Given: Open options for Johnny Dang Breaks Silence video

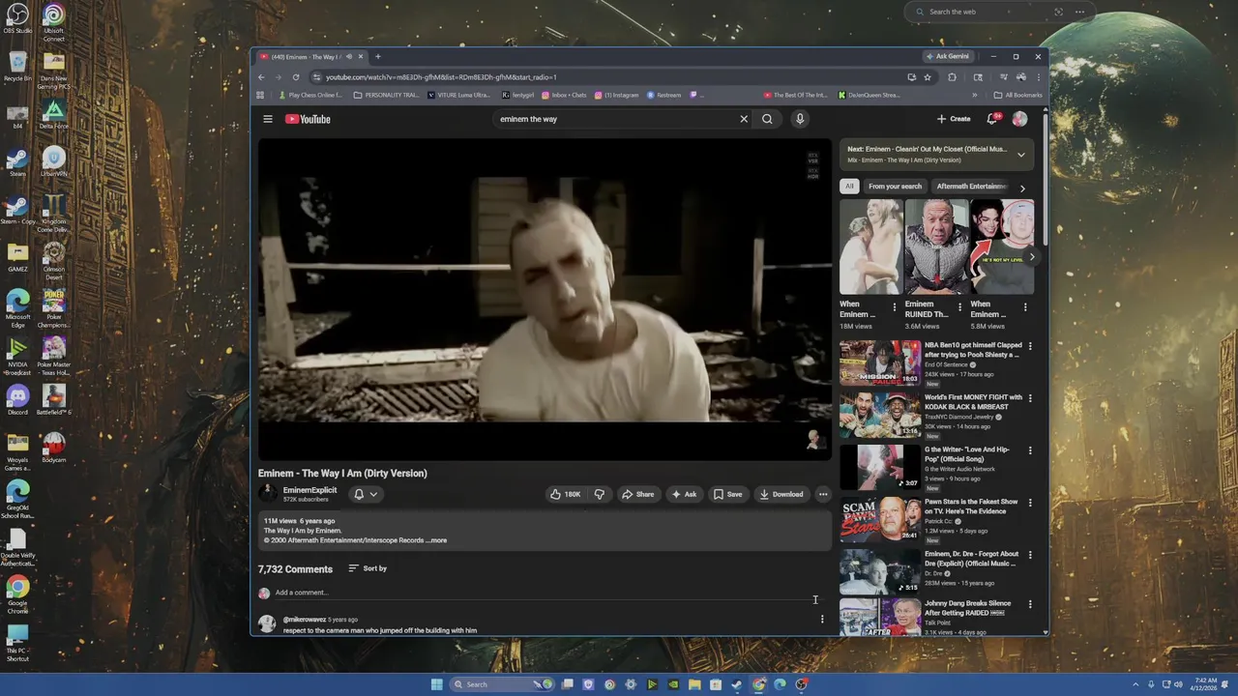Looking at the screenshot, I should click(1030, 604).
